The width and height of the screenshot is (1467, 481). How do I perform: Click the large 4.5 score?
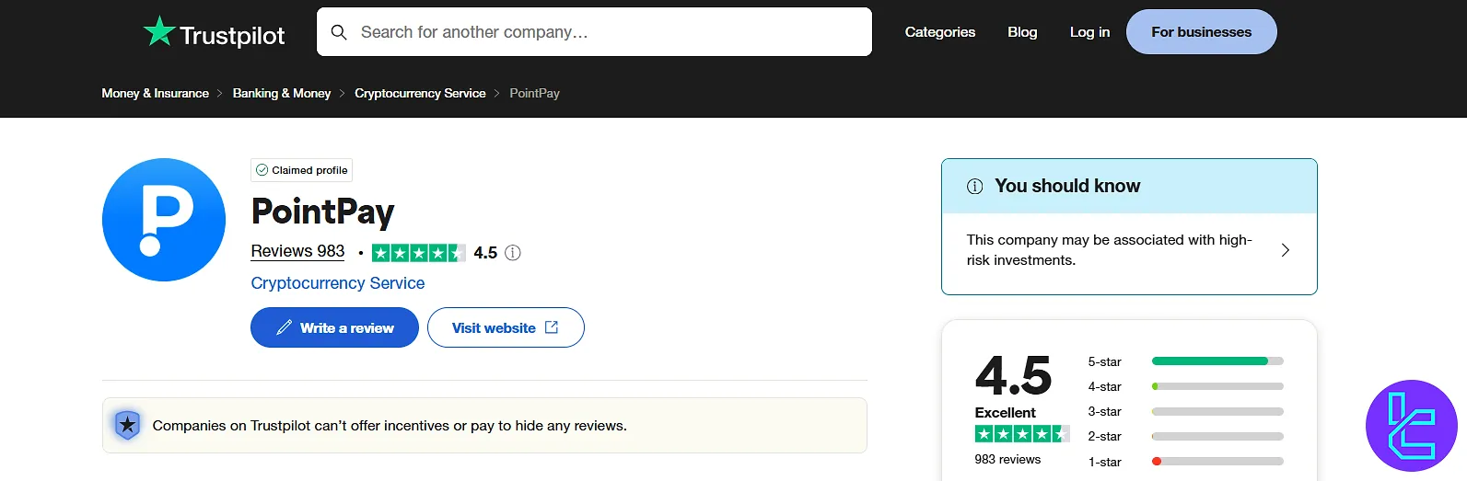(x=1013, y=375)
